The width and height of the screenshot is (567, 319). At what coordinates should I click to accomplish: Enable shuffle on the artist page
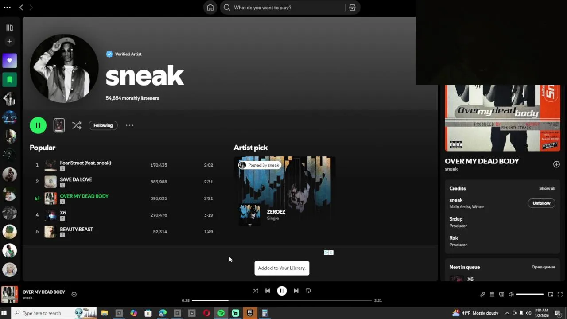tap(77, 125)
